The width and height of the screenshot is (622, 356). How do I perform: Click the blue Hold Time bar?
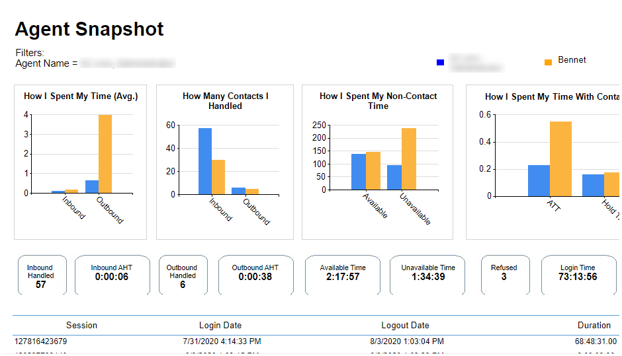[593, 186]
